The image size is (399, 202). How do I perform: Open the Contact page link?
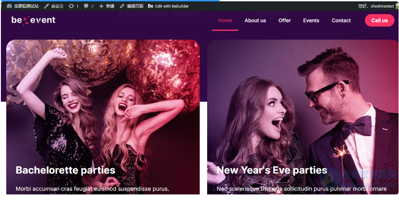point(341,21)
